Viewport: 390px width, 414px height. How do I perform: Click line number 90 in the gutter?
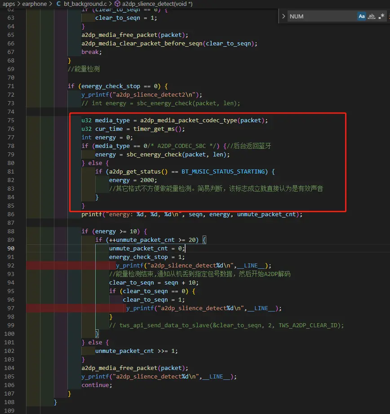pos(11,249)
